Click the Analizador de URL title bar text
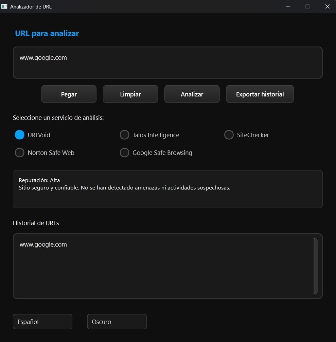Image resolution: width=336 pixels, height=342 pixels. (x=31, y=6)
